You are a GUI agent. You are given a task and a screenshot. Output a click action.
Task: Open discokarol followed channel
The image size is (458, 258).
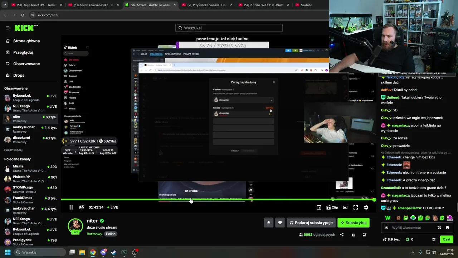click(30, 140)
